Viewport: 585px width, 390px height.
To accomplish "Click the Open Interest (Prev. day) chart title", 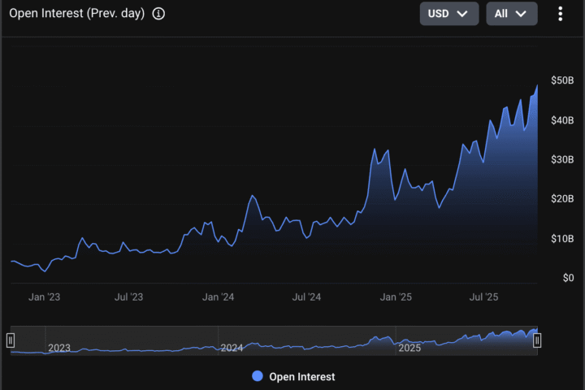I will (x=76, y=14).
